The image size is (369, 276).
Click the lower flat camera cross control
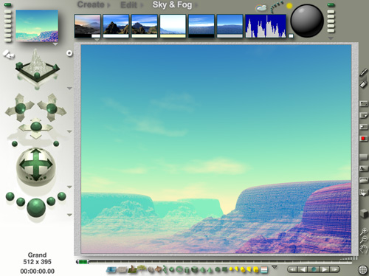pyautogui.click(x=36, y=128)
